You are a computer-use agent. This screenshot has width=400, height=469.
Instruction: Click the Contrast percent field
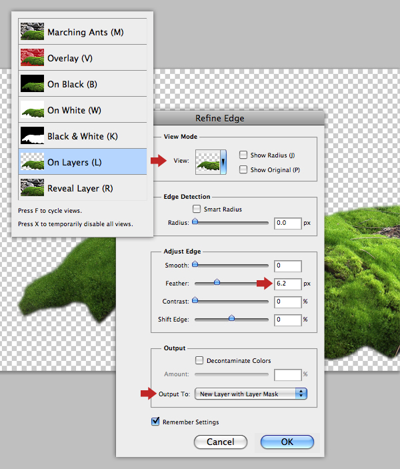[x=287, y=302]
